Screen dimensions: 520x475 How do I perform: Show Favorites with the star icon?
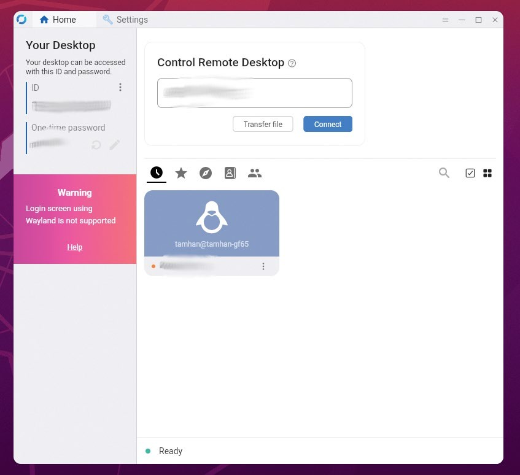pos(181,173)
